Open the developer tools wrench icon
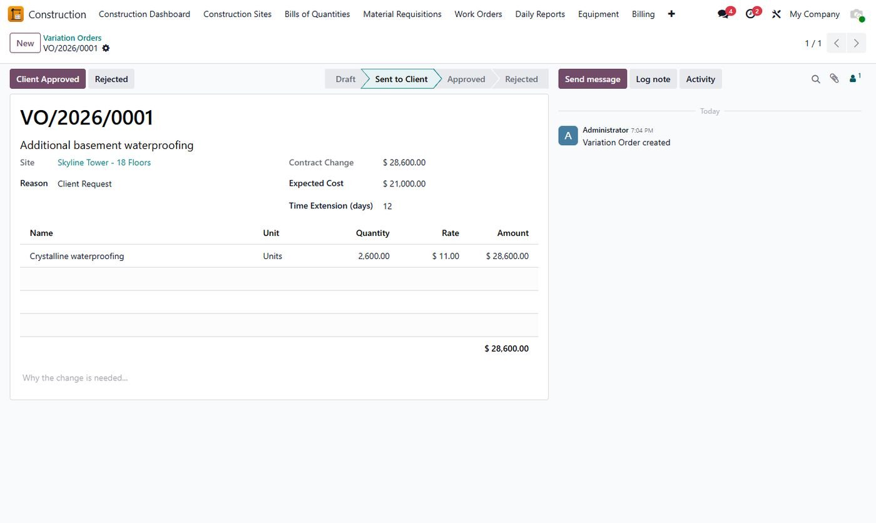The width and height of the screenshot is (876, 523). click(x=777, y=14)
